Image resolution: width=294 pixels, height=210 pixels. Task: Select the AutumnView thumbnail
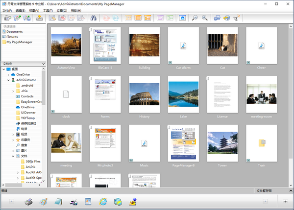pyautogui.click(x=66, y=46)
